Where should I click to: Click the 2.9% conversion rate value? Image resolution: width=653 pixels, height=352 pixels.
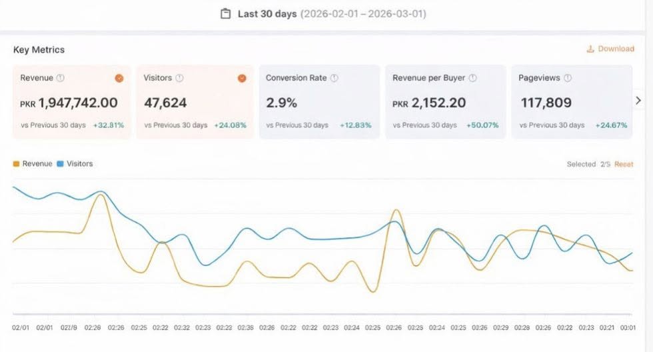(281, 103)
